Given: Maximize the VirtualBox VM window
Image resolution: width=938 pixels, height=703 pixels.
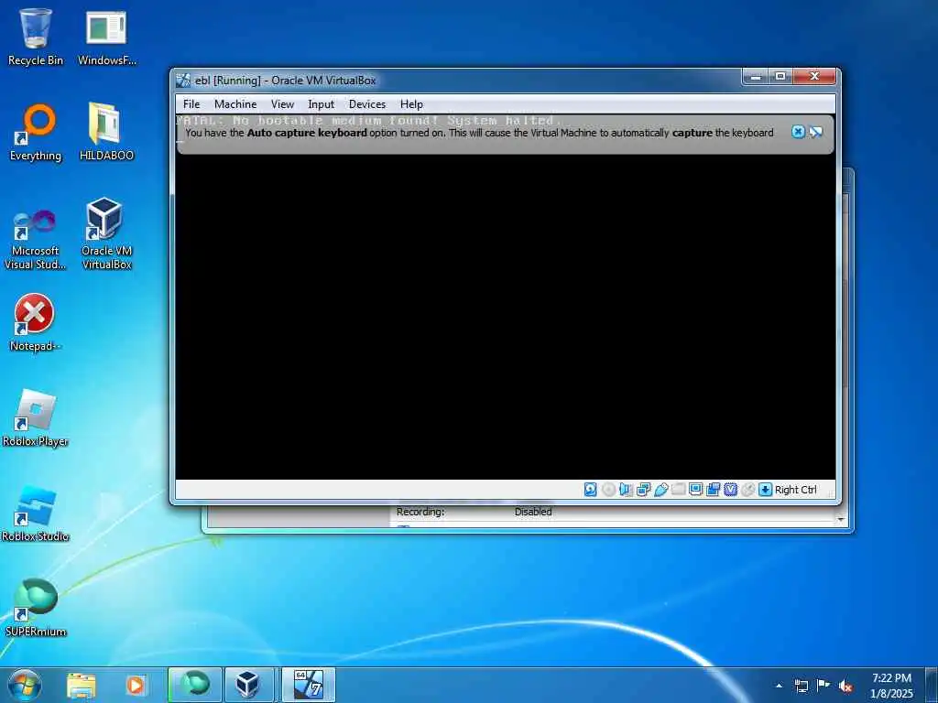Looking at the screenshot, I should (x=780, y=77).
